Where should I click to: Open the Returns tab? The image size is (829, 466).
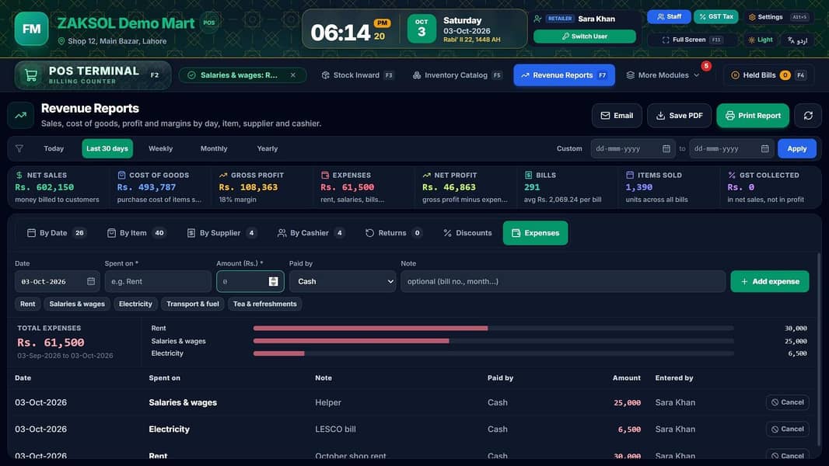click(394, 233)
